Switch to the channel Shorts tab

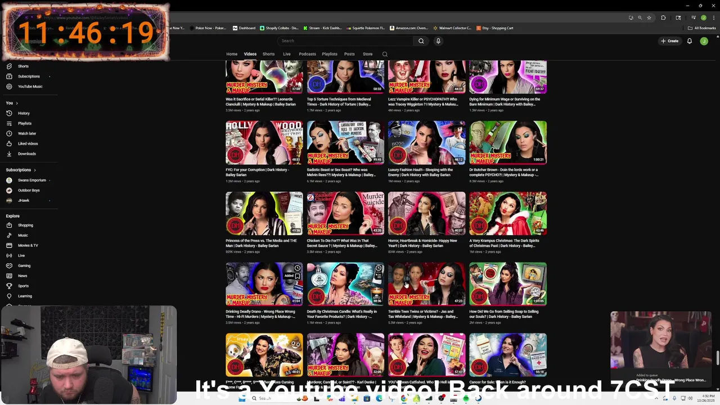[x=269, y=54]
